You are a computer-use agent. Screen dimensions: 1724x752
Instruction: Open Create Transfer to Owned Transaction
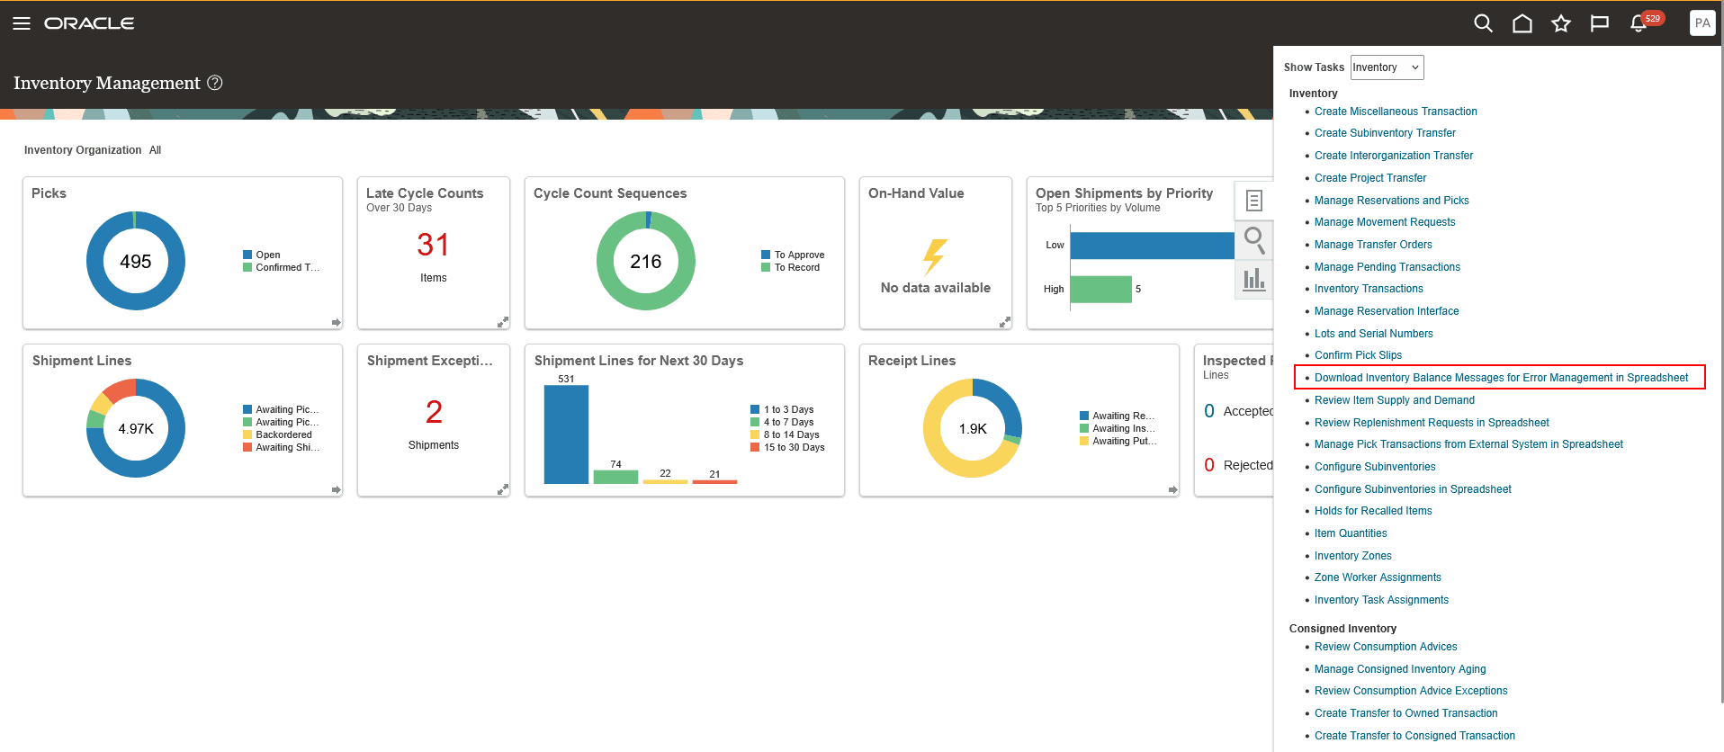(x=1405, y=713)
